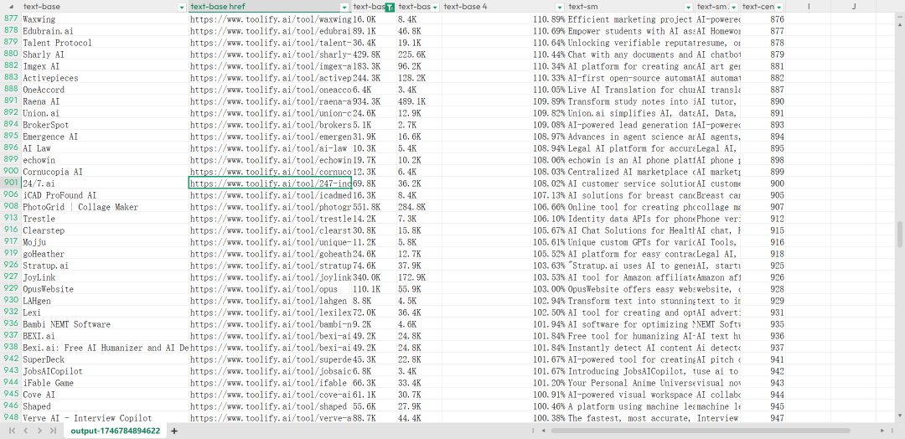The image size is (905, 439).
Task: Select the OneAccord cell
Action: [105, 90]
